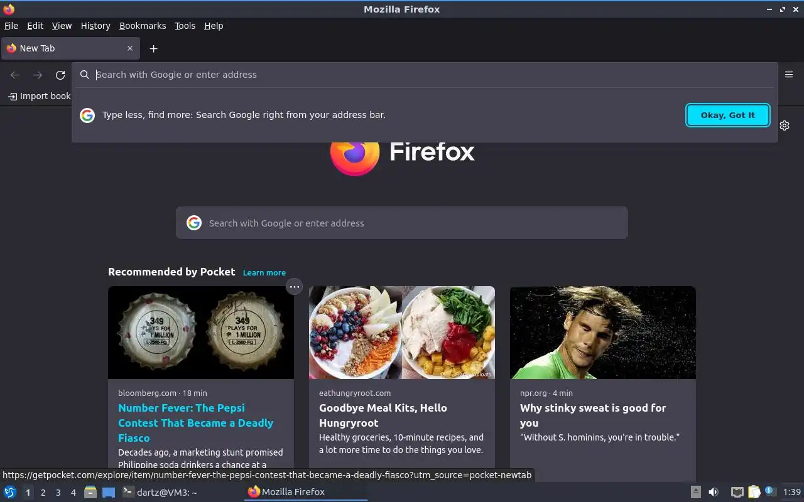Open the Help menu
Viewport: 804px width, 502px height.
[214, 26]
